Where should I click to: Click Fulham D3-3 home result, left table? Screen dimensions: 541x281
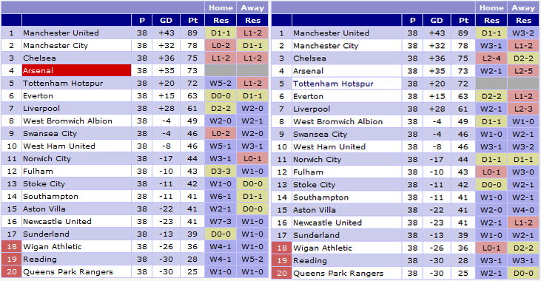click(x=221, y=171)
